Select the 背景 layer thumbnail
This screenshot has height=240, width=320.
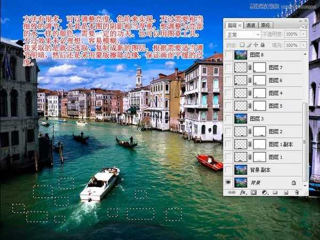click(x=241, y=182)
